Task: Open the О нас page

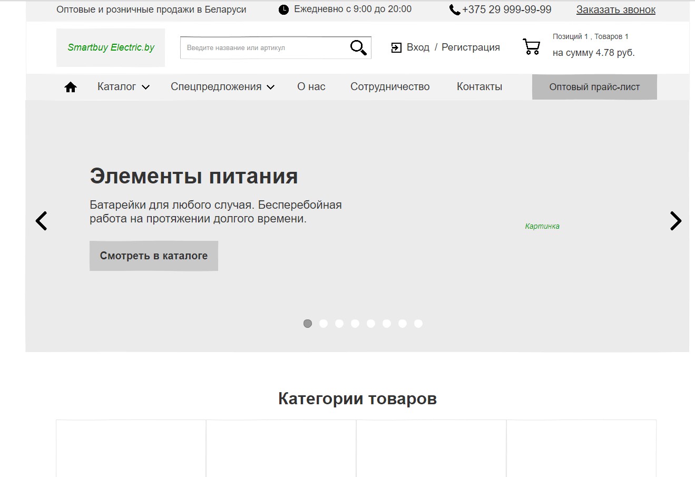Action: tap(311, 87)
